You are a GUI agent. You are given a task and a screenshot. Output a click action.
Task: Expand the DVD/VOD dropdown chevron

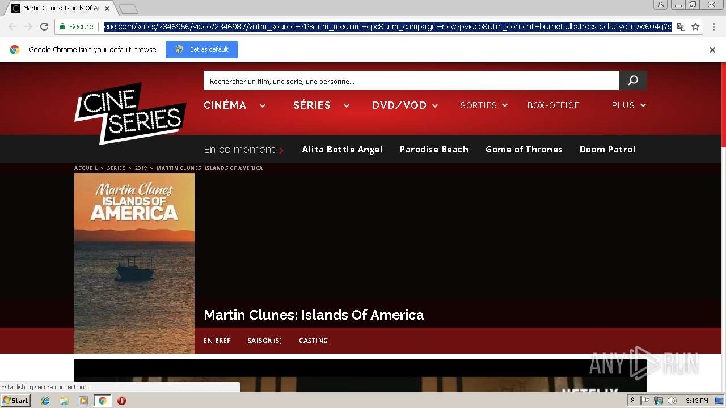[435, 105]
